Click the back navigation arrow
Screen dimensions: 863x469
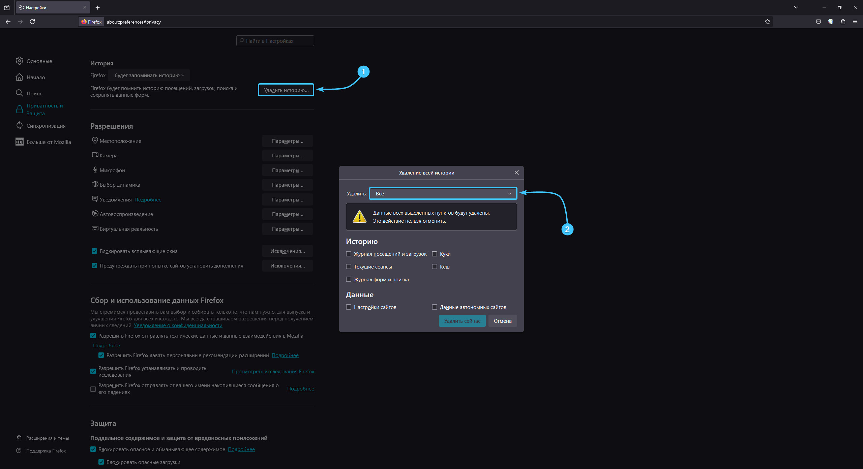(8, 22)
